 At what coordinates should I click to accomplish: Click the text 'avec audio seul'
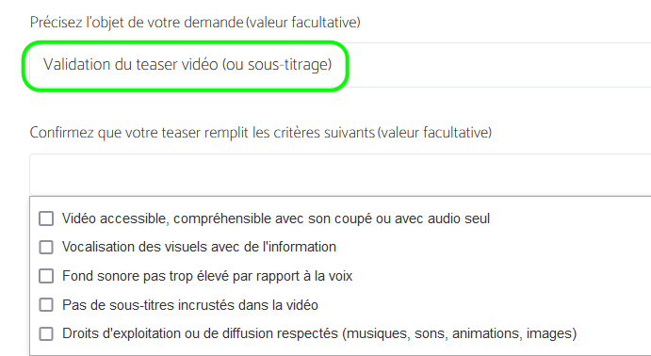click(x=442, y=218)
